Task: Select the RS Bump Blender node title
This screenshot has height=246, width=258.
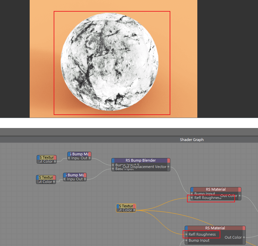Action: 141,160
